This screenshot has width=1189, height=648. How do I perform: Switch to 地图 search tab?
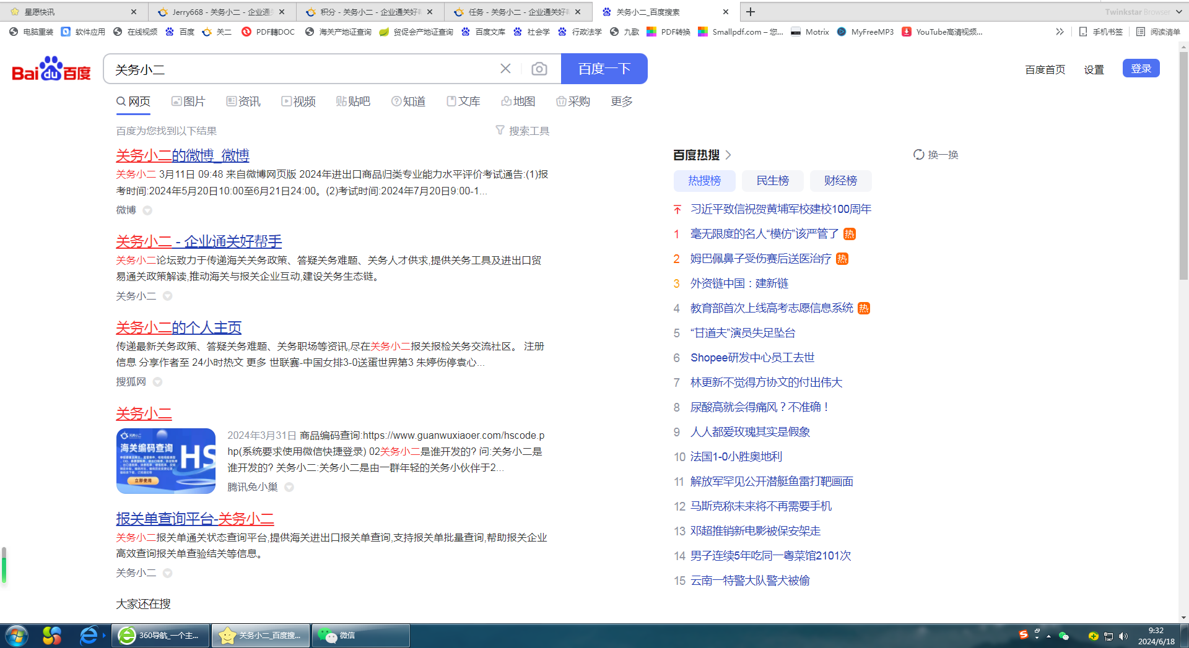click(518, 102)
